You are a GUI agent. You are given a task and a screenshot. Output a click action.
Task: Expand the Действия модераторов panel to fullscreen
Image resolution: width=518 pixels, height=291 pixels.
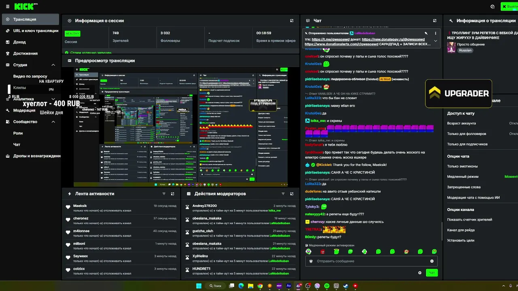(292, 194)
